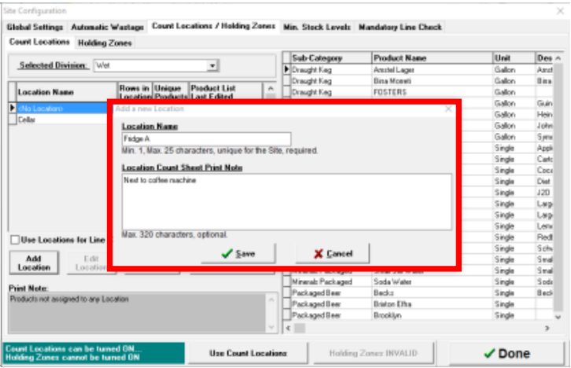
Task: Click the Location Count Sheet Print Note box
Action: click(286, 201)
